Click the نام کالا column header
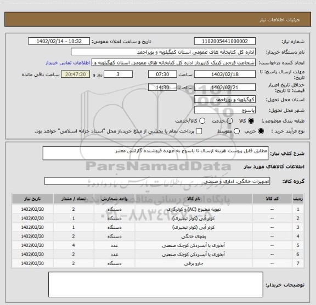This screenshot has width=316, height=305. tap(194, 199)
